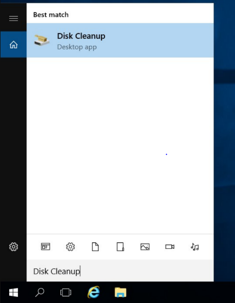The height and width of the screenshot is (303, 235).
Task: Click the taskbar search magnifier icon
Action: tap(40, 292)
